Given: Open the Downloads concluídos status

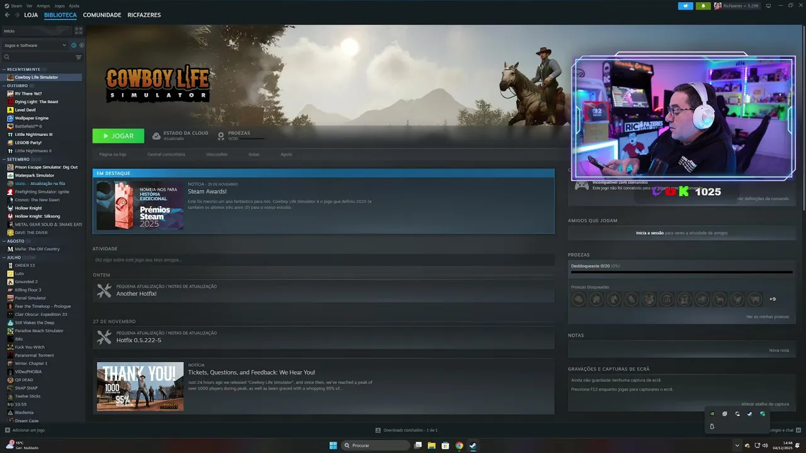Looking at the screenshot, I should (406, 430).
